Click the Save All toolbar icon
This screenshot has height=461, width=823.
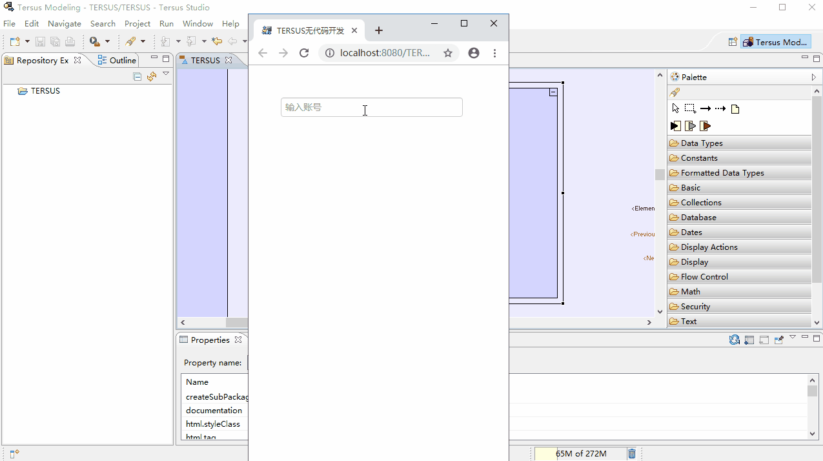click(x=55, y=41)
